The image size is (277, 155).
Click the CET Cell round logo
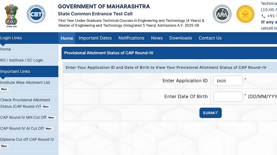click(x=36, y=14)
